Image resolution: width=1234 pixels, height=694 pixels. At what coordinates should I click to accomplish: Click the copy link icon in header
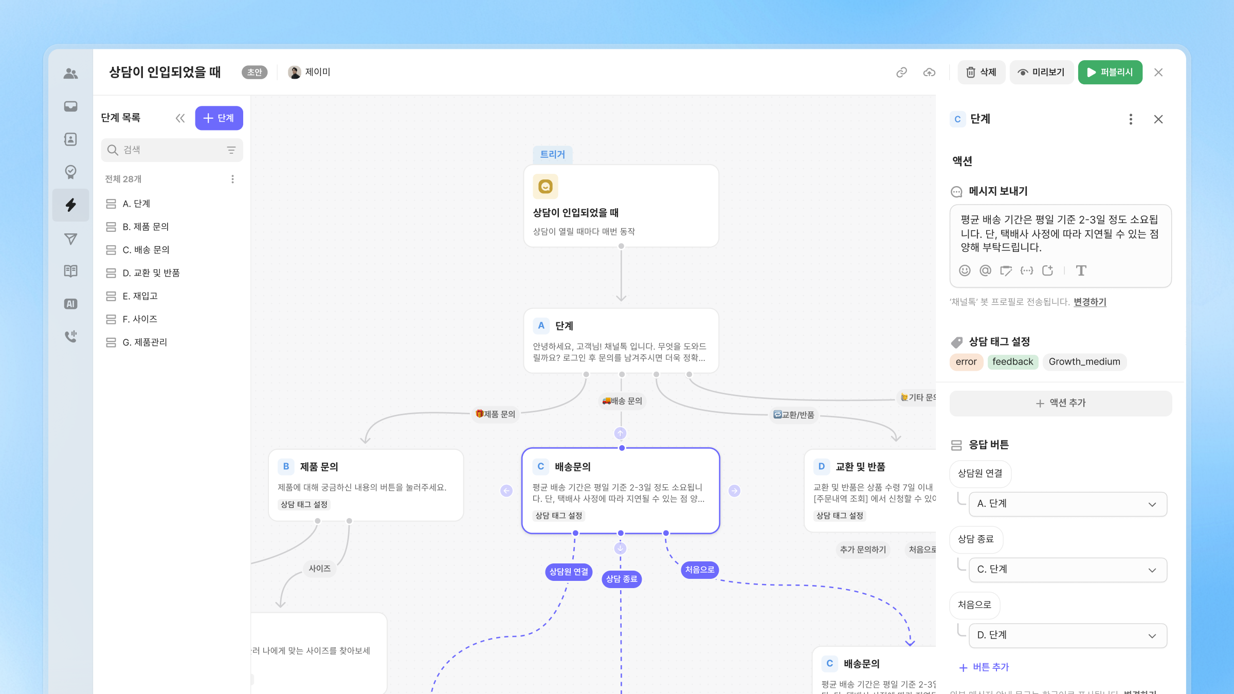click(x=901, y=72)
